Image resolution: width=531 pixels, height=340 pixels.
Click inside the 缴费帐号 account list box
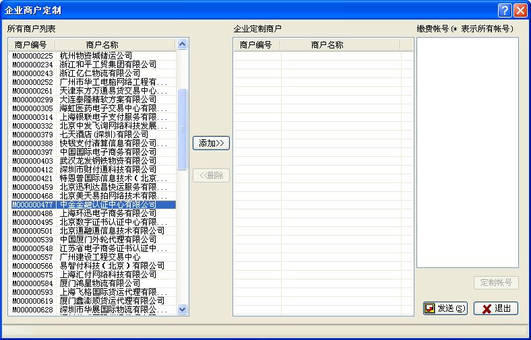pyautogui.click(x=467, y=151)
